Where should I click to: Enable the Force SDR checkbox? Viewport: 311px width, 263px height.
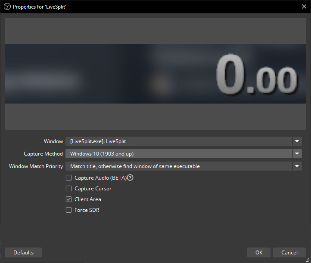pos(68,210)
